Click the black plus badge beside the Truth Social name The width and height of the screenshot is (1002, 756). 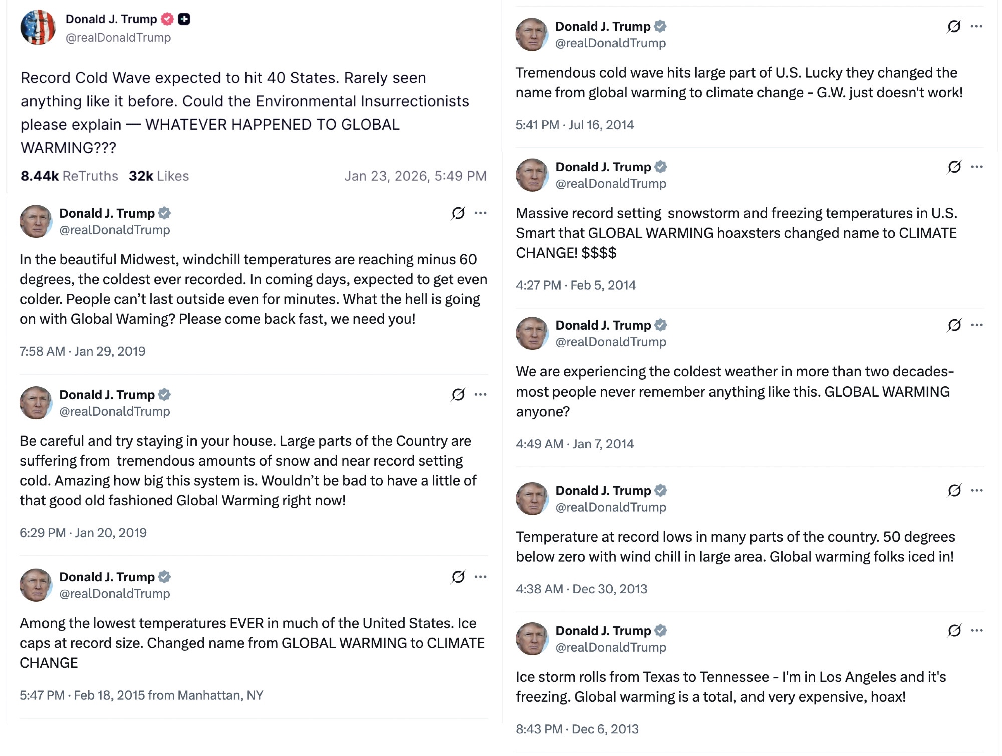pos(184,19)
